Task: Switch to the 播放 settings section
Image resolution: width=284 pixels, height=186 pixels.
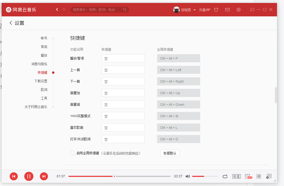Action: click(44, 55)
